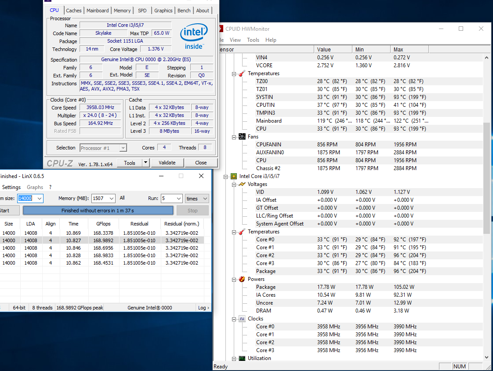Open the CPU-Z Tools dropdown arrow
Image resolution: width=493 pixels, height=371 pixels.
click(145, 163)
